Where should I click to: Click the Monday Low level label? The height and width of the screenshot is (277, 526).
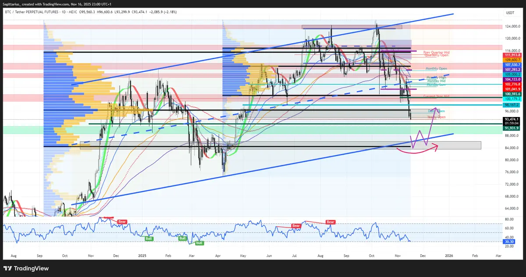[x=437, y=85]
